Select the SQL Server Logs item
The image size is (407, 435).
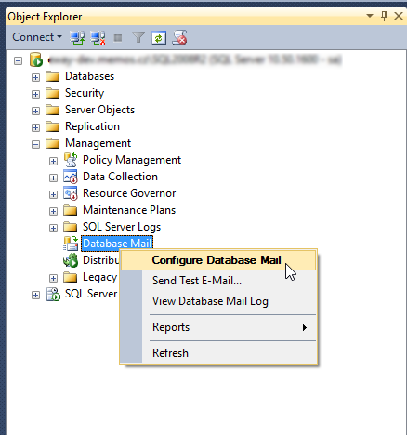122,227
